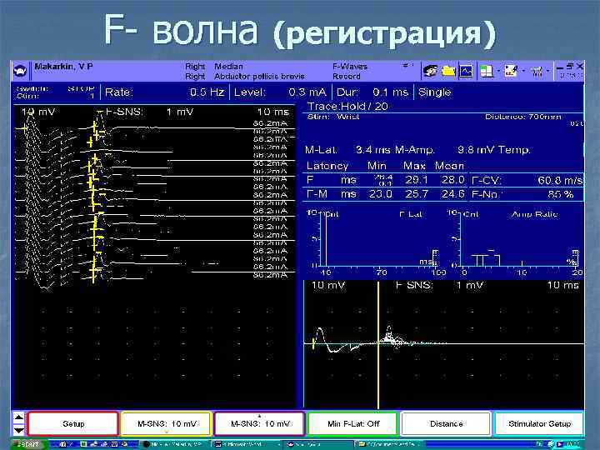Click the yellow-bordered M-SNS: 10 mV button
The height and width of the screenshot is (450, 600).
pos(167,423)
